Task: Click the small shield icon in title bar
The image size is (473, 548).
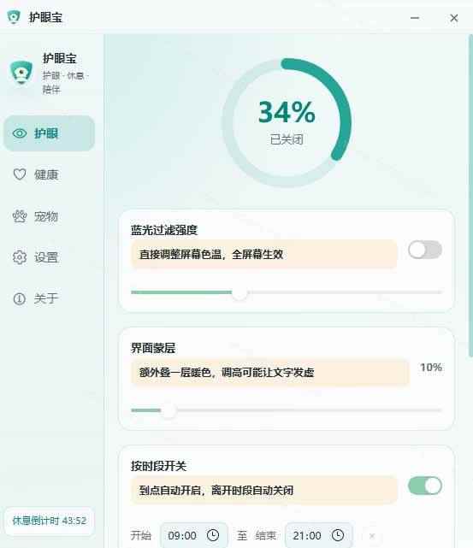Action: pyautogui.click(x=14, y=17)
